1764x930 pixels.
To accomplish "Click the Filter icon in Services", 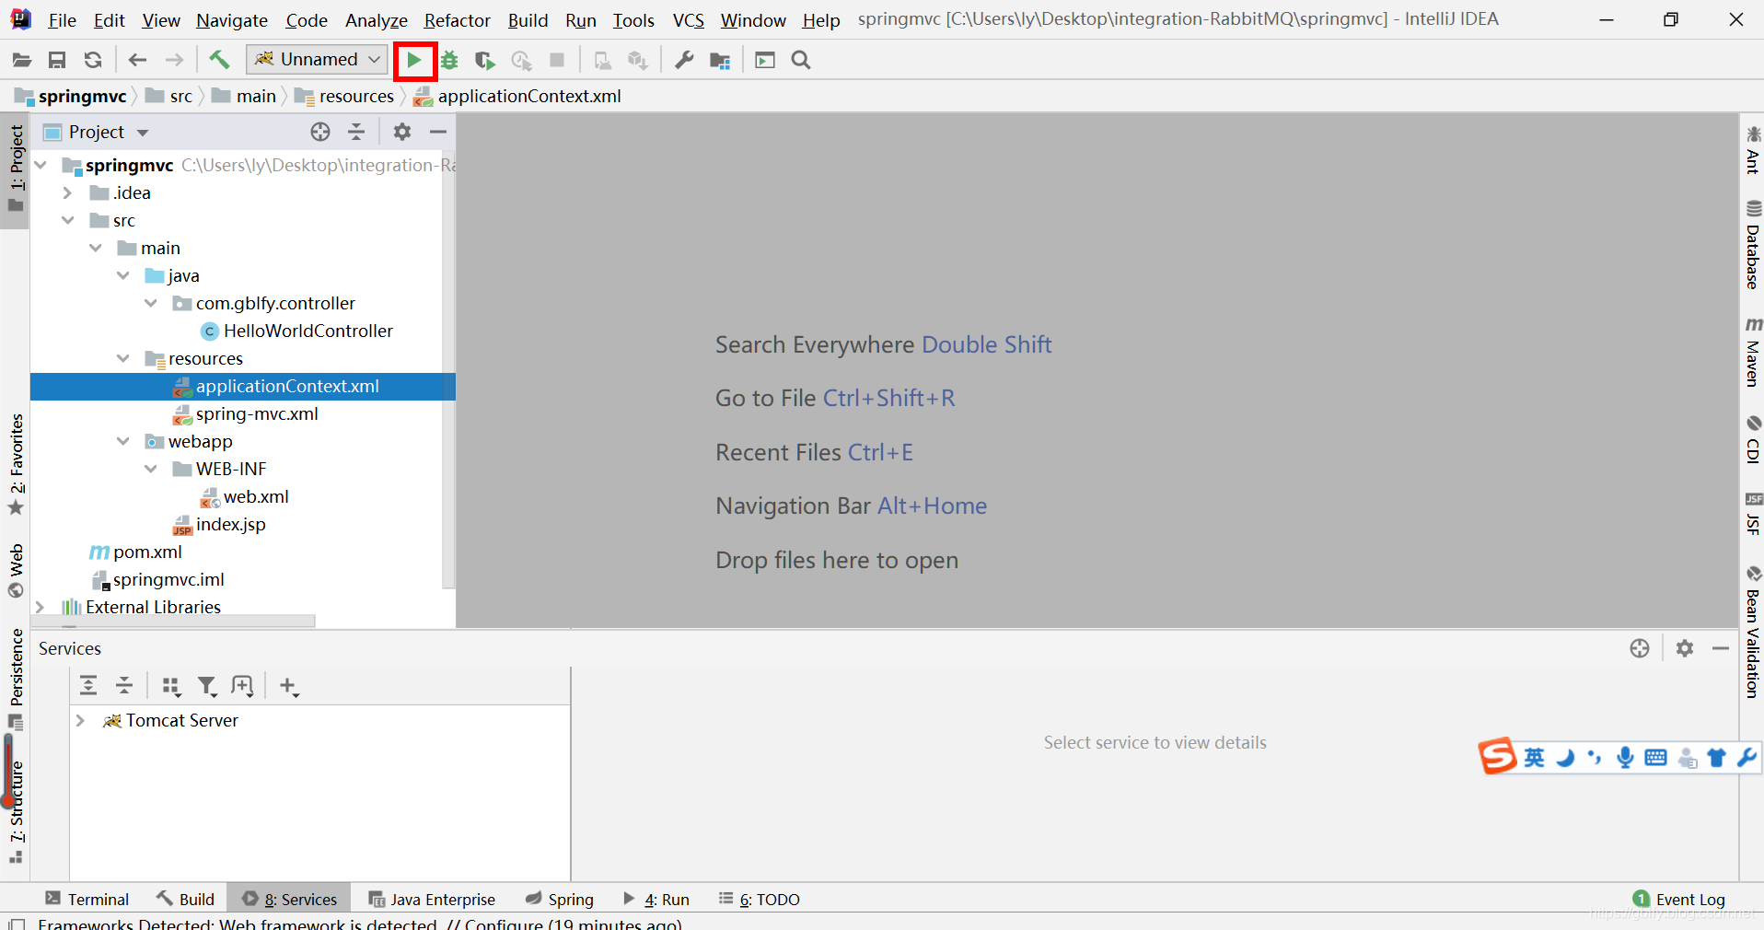I will tap(207, 685).
